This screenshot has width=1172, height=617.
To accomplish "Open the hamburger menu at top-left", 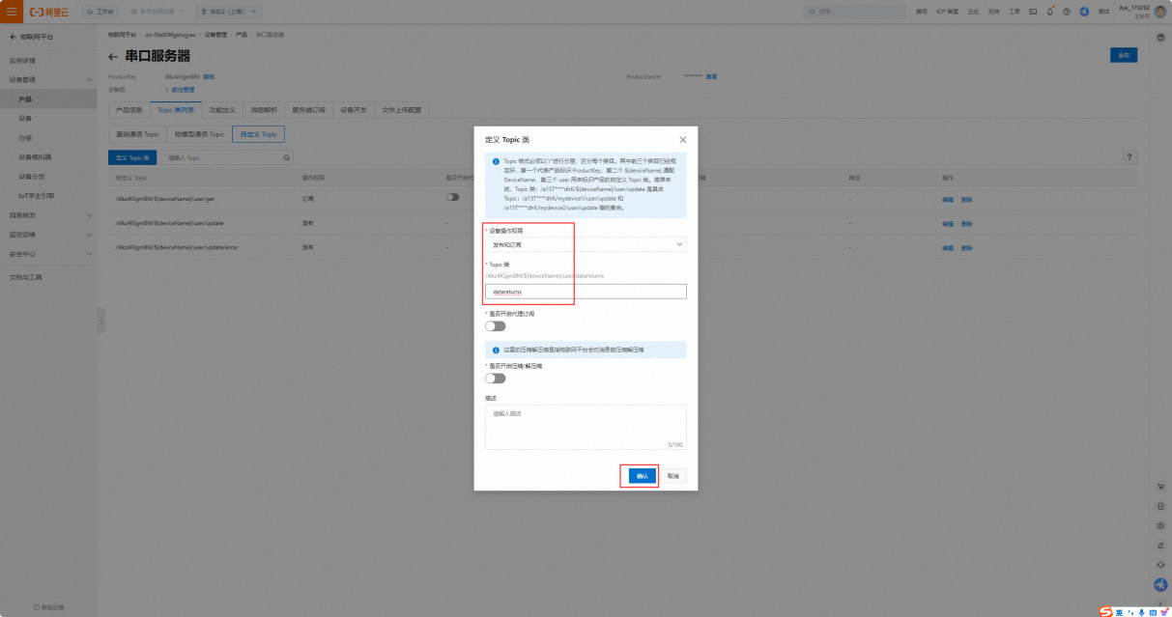I will [12, 12].
